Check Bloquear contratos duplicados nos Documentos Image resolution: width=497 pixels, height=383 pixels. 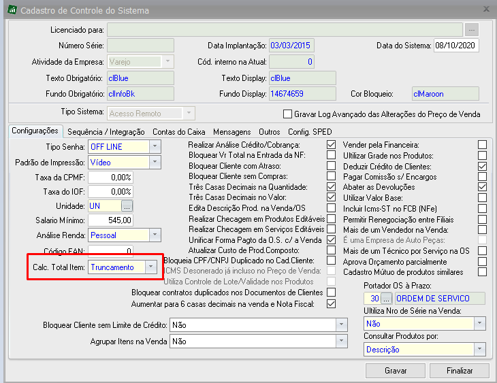point(332,292)
